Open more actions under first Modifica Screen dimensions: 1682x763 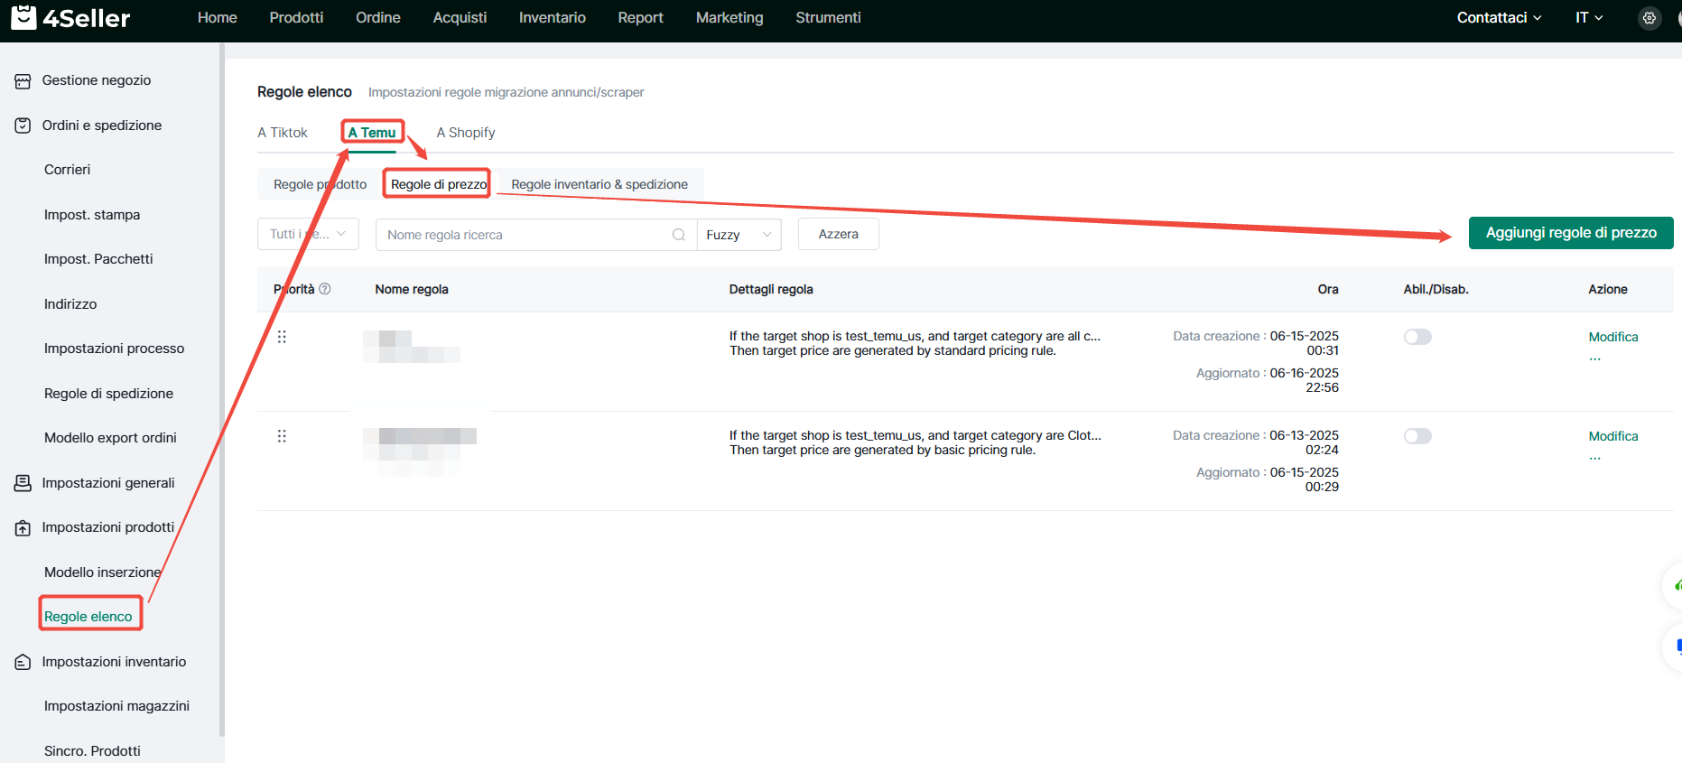pos(1595,358)
